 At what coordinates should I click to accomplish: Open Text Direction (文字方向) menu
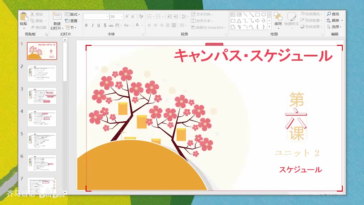coord(202,14)
